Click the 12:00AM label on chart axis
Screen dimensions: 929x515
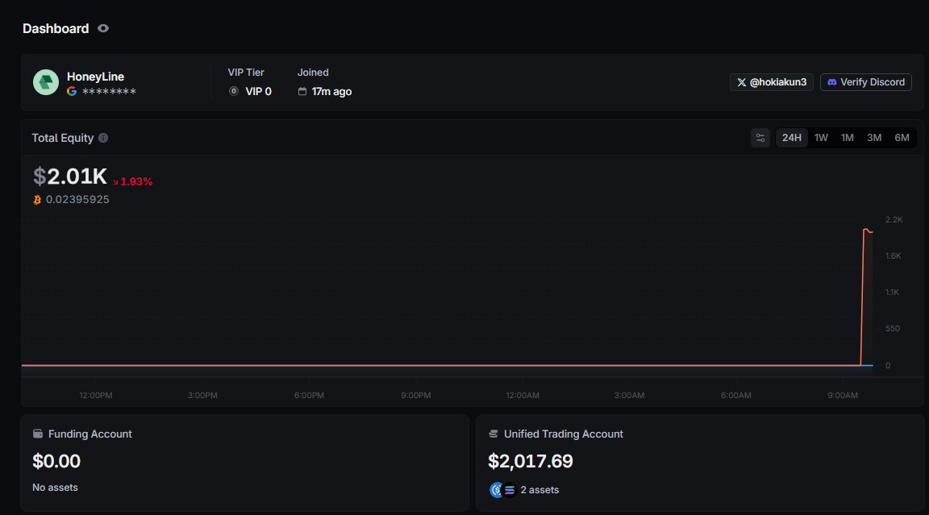tap(523, 396)
